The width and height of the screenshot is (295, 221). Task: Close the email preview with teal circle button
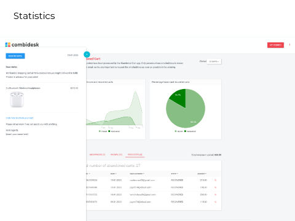(87, 55)
